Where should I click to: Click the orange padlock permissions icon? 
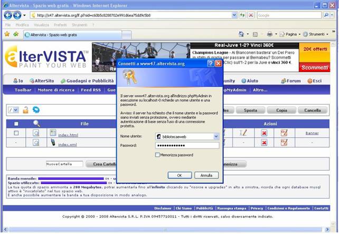click(x=26, y=110)
